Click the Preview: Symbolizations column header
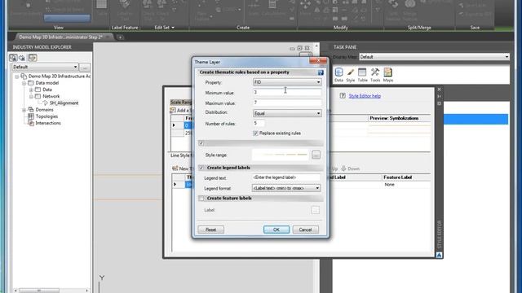Viewport: 522px width, 293px height. [394, 118]
